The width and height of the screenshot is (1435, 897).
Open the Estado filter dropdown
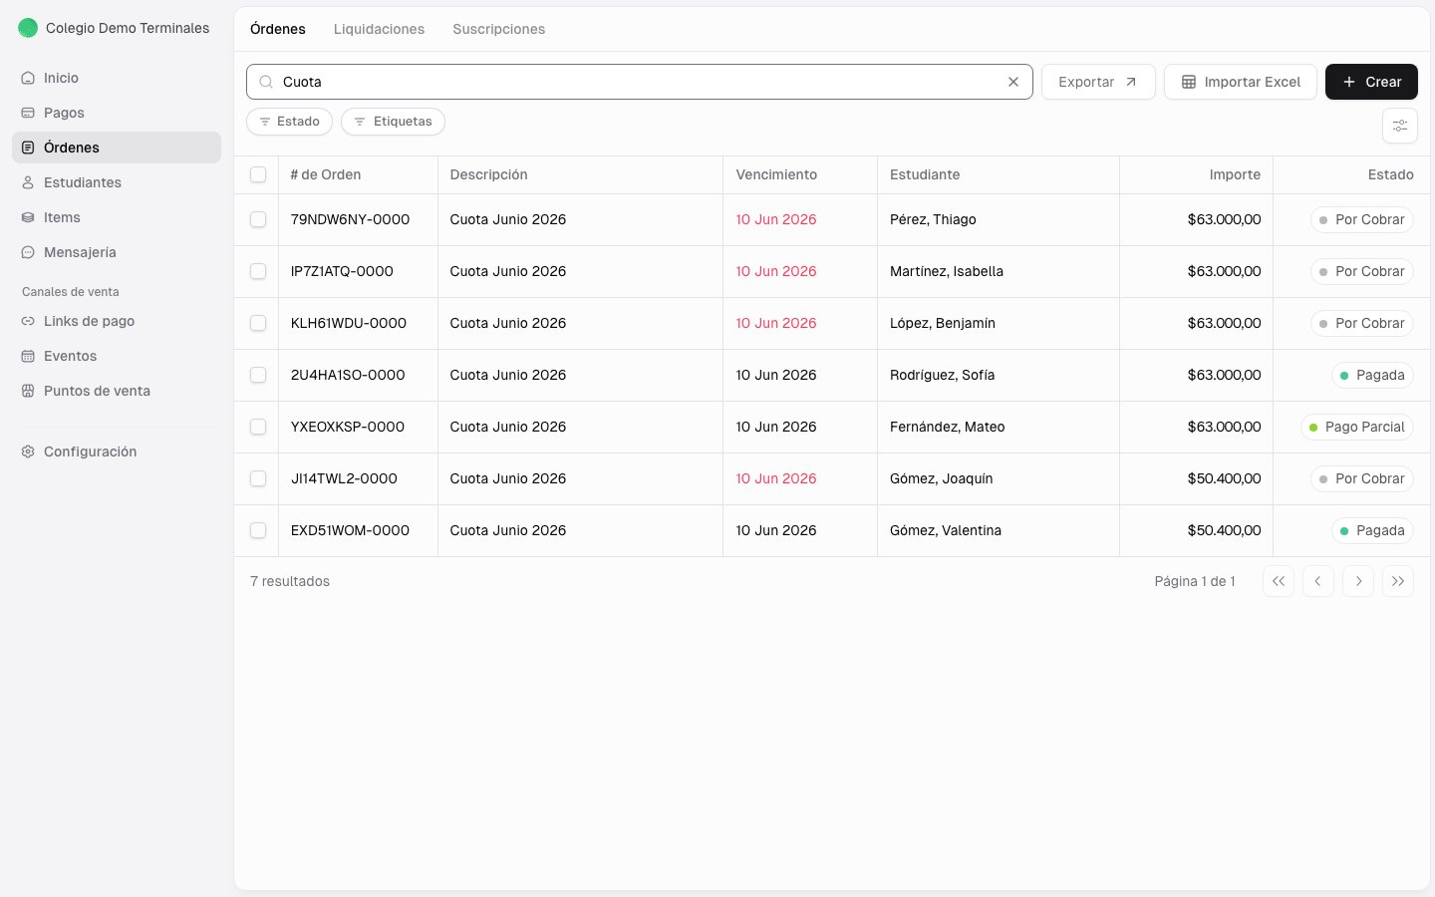tap(289, 122)
